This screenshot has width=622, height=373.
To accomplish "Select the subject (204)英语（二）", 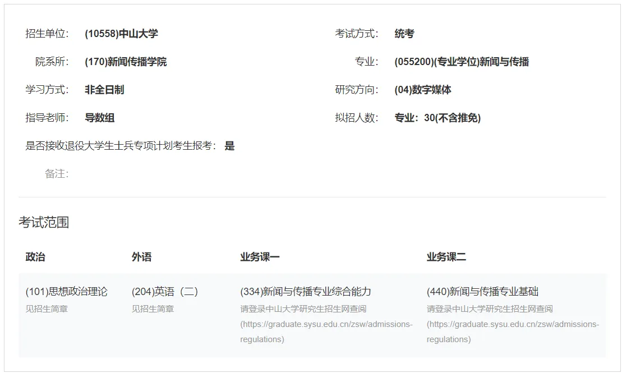I will point(165,292).
